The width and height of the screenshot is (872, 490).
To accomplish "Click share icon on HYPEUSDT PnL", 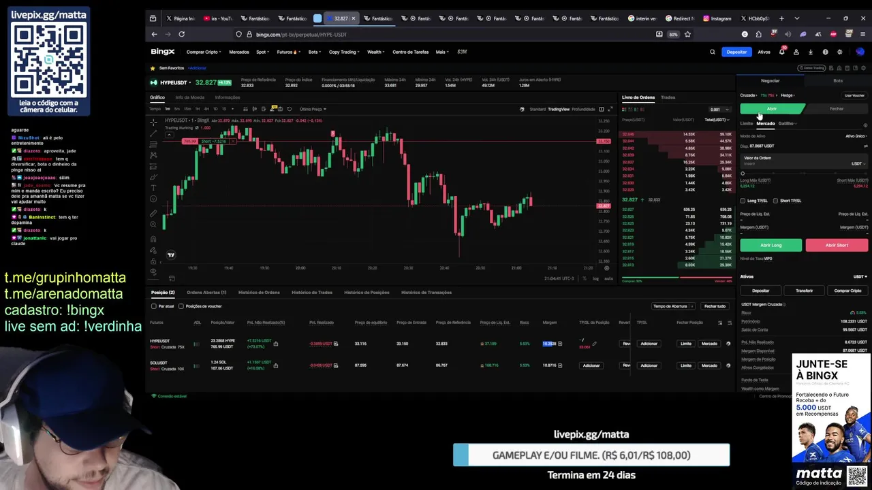I will [x=275, y=344].
